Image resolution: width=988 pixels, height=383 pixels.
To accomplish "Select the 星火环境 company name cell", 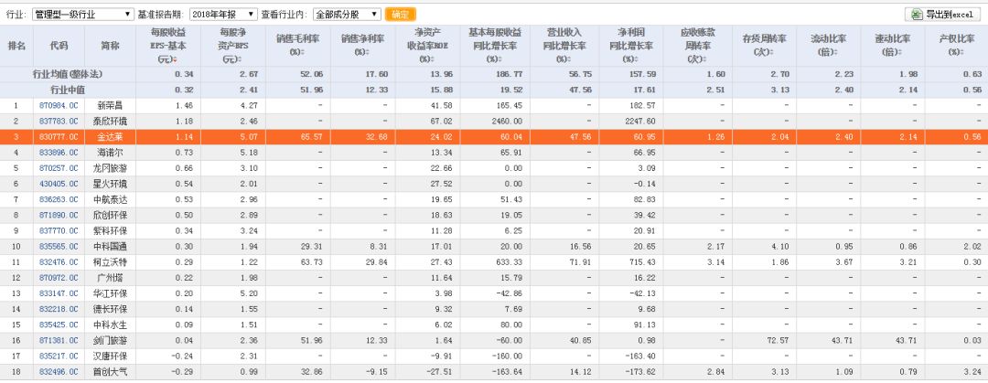I will (111, 184).
